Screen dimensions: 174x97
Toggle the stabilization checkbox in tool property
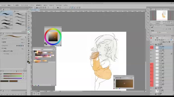click(x=2, y=51)
